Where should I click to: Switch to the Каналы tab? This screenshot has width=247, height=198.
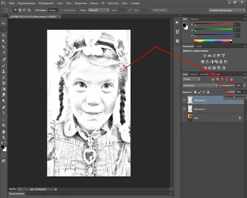194,74
